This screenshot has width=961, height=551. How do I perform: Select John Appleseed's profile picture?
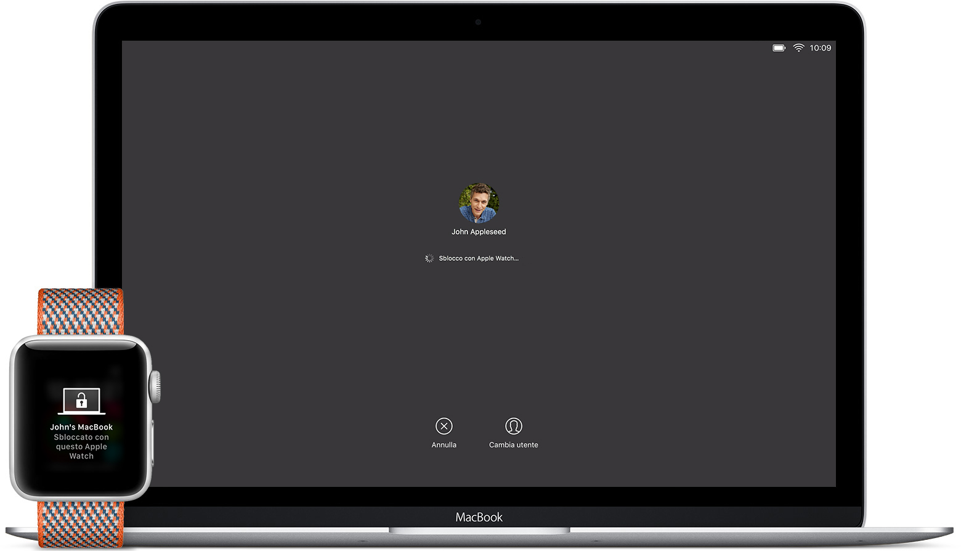(479, 203)
